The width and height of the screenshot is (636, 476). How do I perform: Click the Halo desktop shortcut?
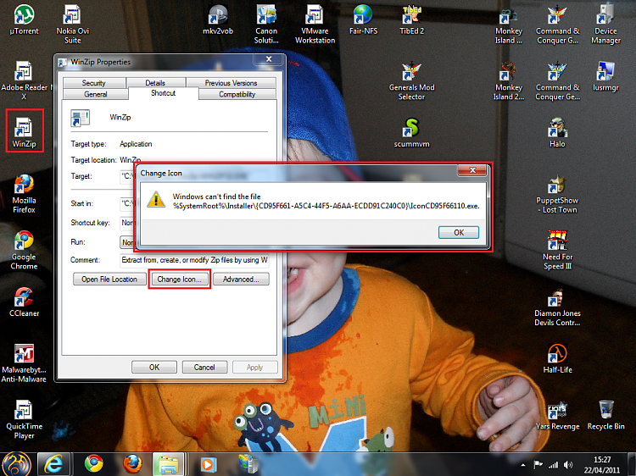(x=557, y=133)
